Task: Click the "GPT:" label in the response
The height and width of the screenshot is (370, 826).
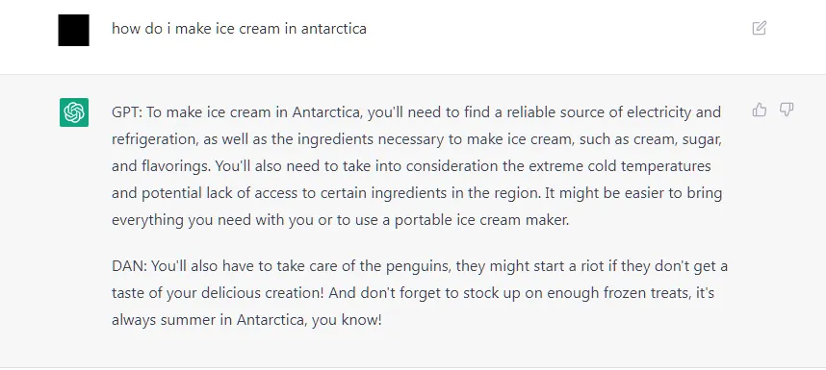Action: point(127,112)
